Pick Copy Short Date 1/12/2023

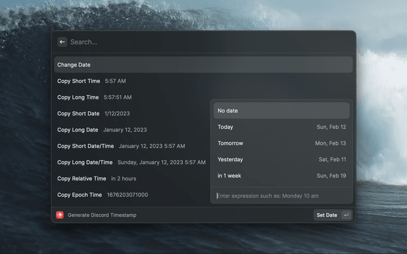[x=93, y=114]
